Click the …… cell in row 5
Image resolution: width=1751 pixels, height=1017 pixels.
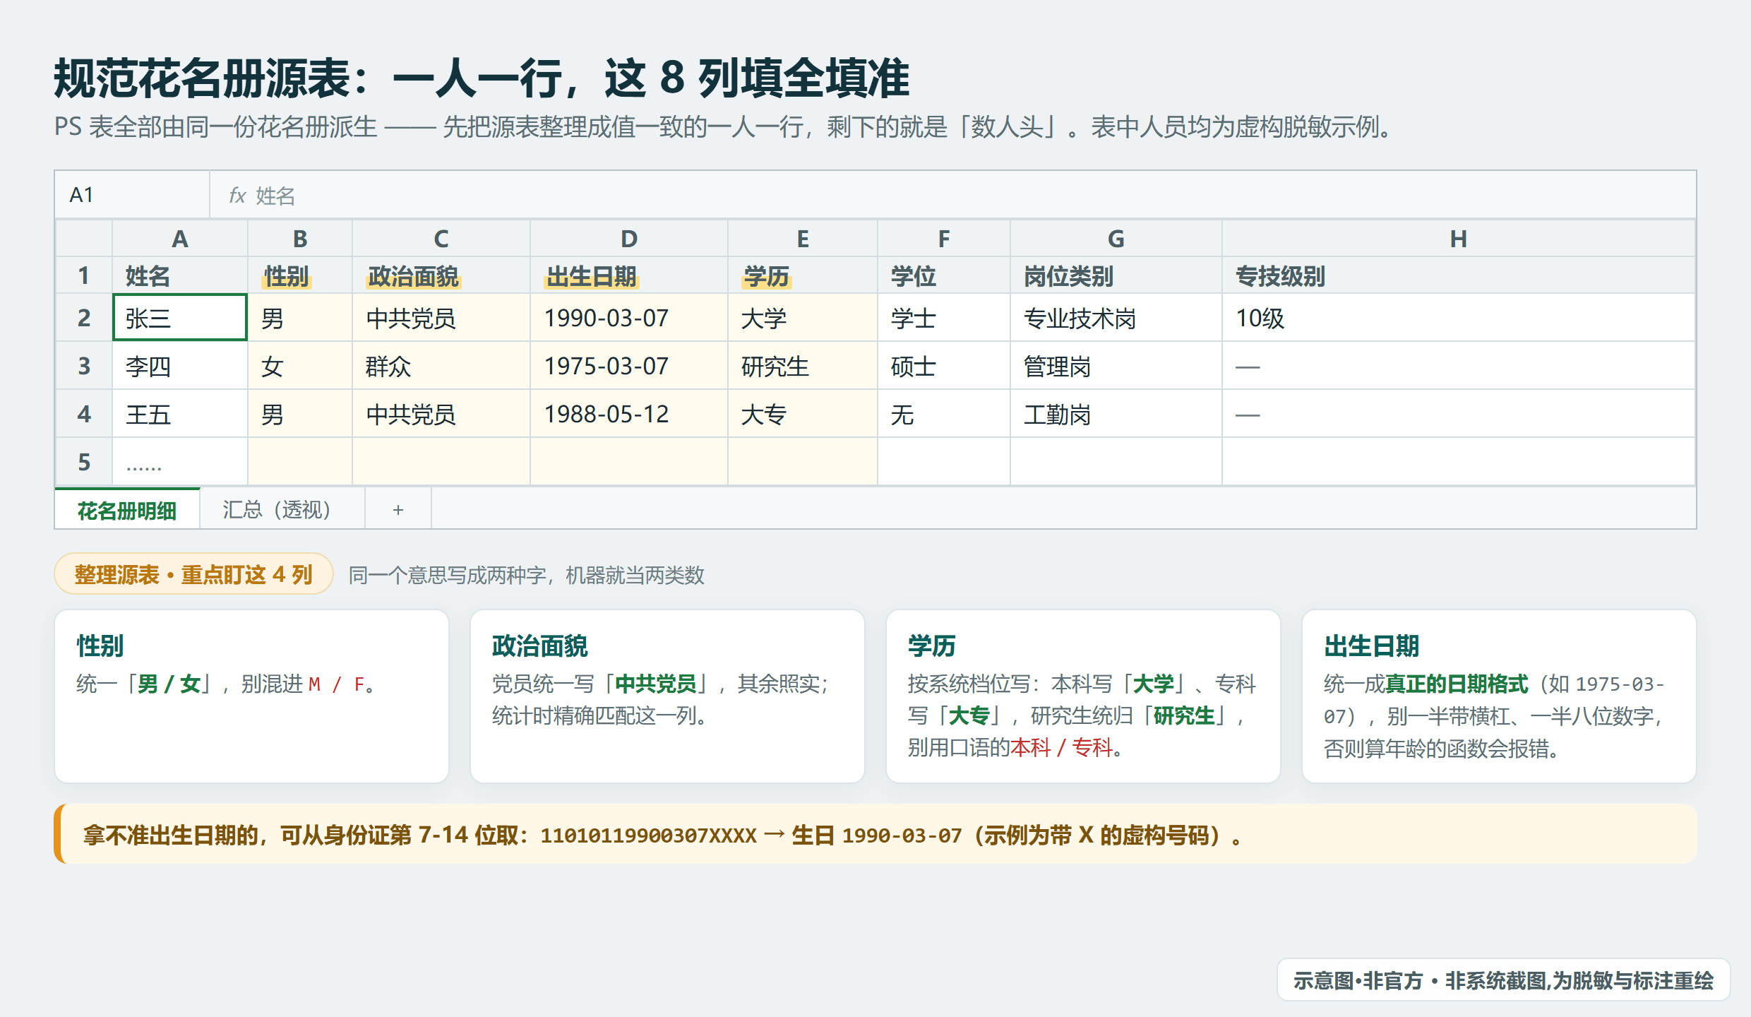point(180,462)
